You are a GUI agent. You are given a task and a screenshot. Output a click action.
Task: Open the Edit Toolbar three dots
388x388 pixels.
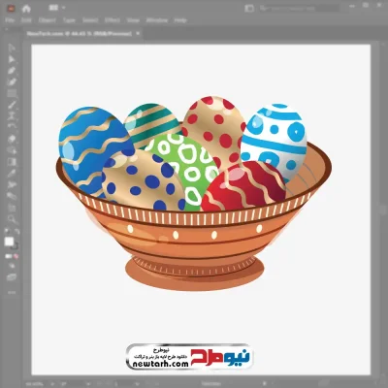[x=12, y=292]
